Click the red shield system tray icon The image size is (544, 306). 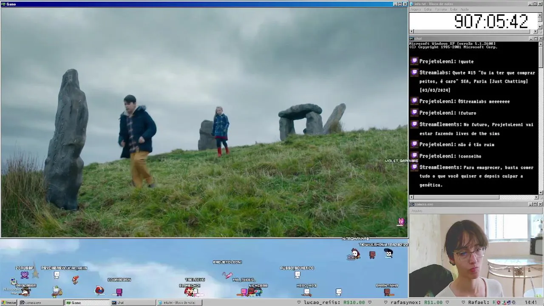pos(499,303)
